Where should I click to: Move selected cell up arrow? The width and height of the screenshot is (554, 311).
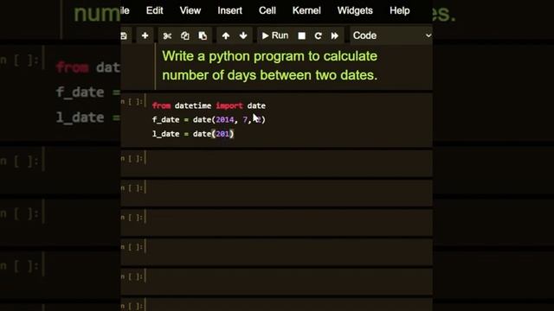pos(226,35)
